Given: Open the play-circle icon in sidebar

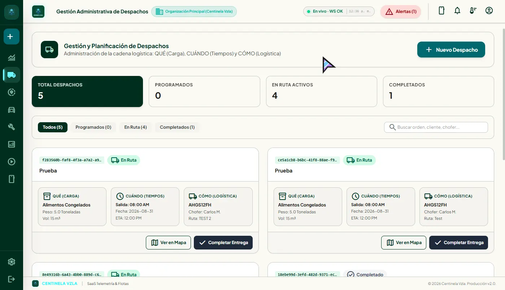Looking at the screenshot, I should (x=12, y=162).
